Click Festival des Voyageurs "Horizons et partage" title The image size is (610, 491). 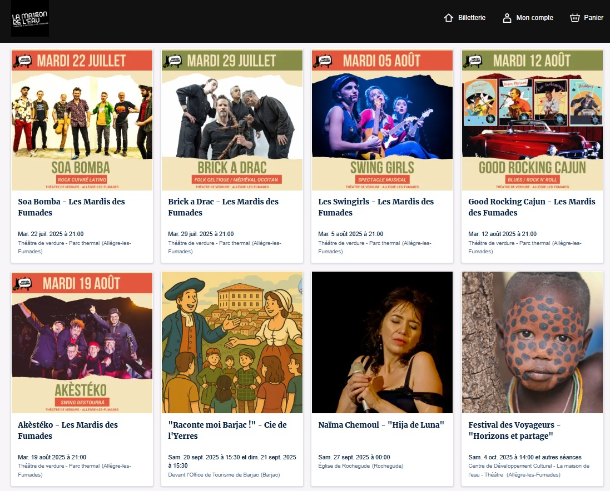tap(514, 430)
